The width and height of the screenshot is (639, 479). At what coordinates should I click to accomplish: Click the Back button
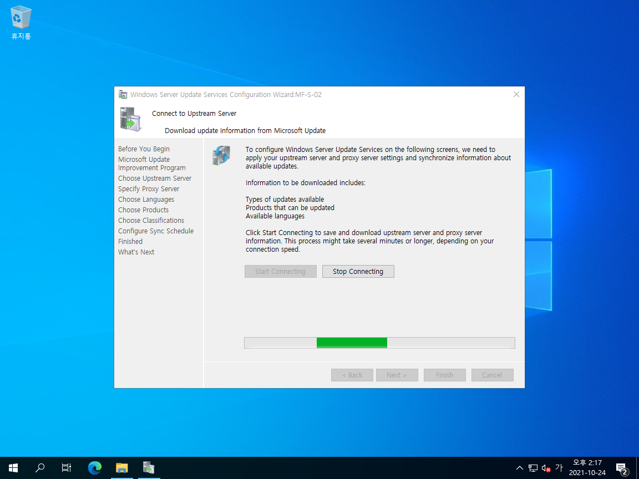352,375
